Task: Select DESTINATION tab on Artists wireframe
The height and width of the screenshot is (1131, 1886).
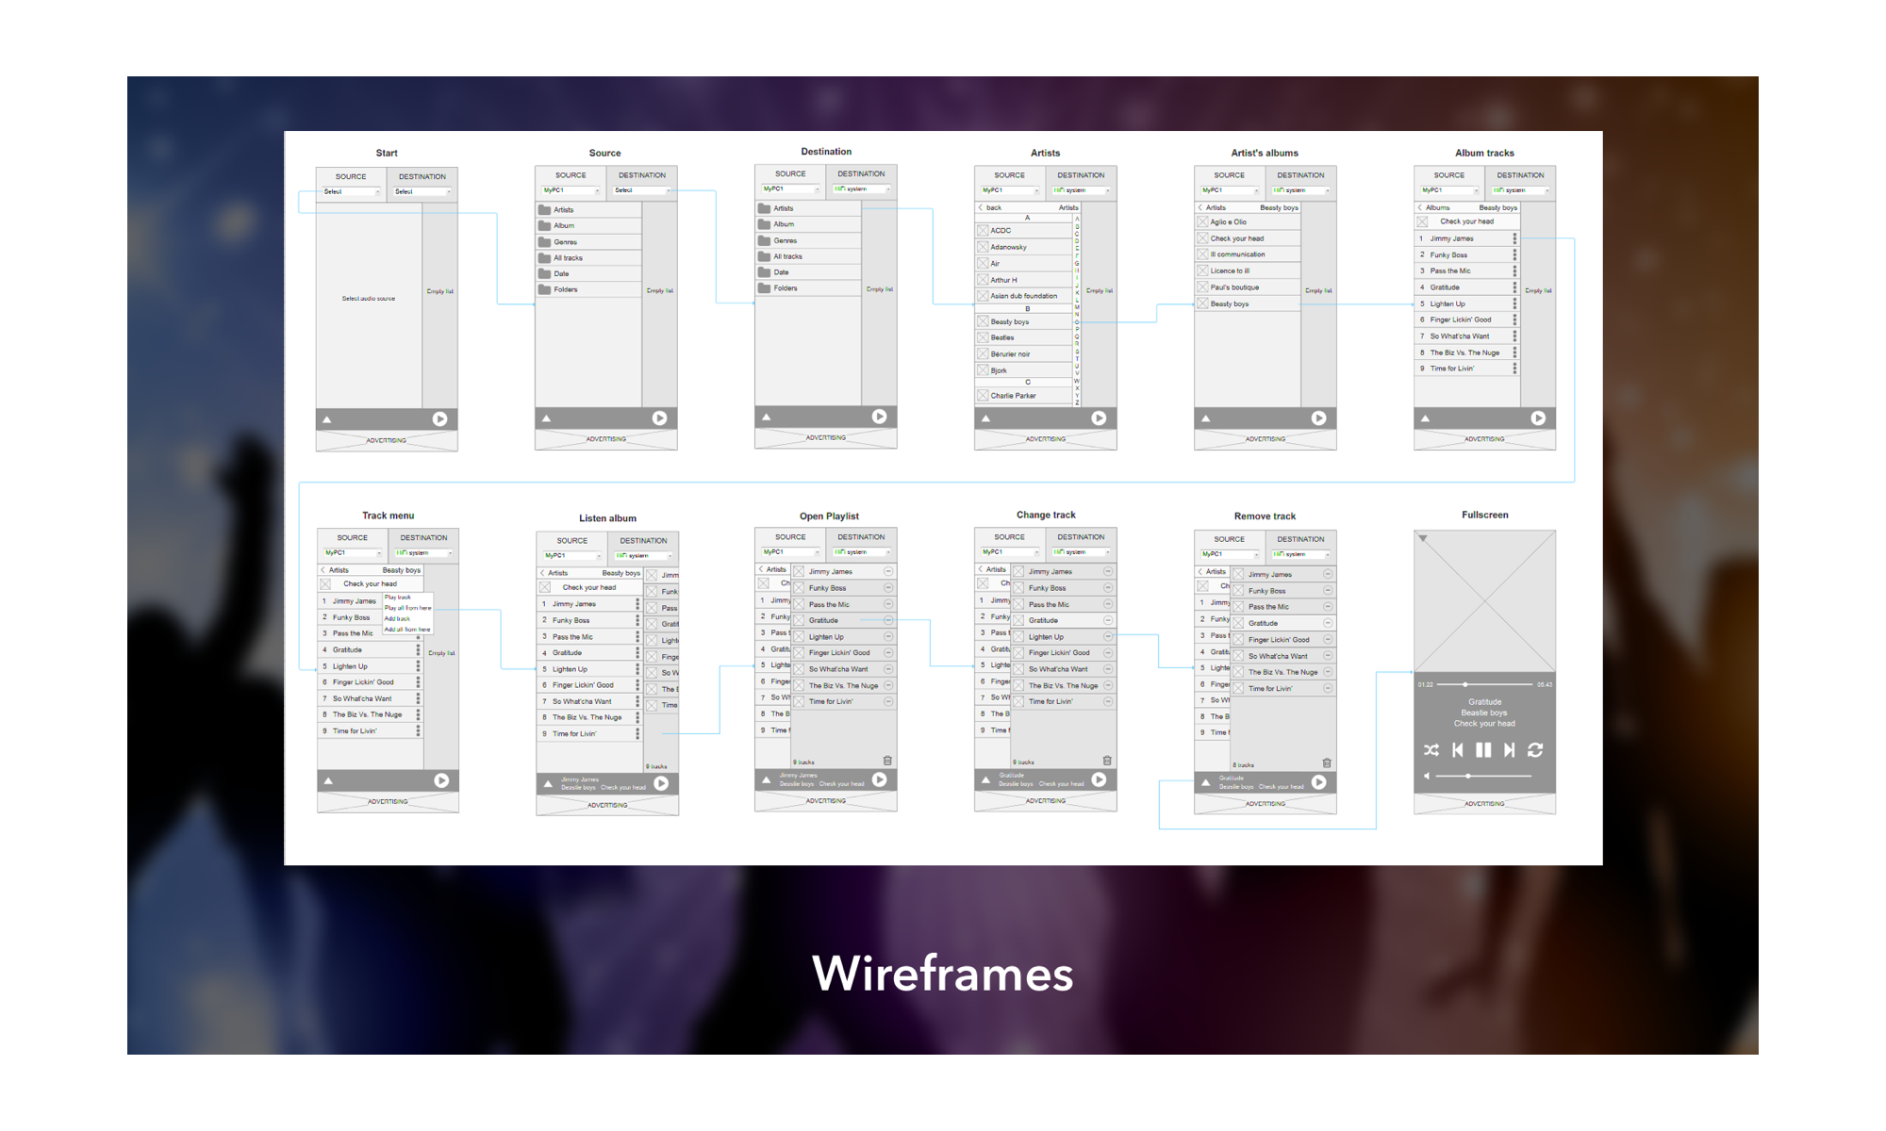Action: [x=1081, y=175]
